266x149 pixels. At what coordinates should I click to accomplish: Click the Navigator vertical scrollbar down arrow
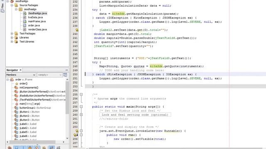click(67, 138)
